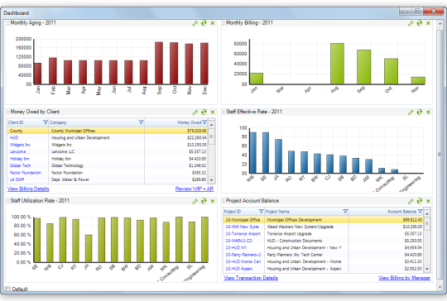Select the County Municipal Offices row

coord(107,131)
